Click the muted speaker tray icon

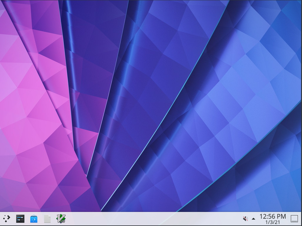tap(246, 218)
